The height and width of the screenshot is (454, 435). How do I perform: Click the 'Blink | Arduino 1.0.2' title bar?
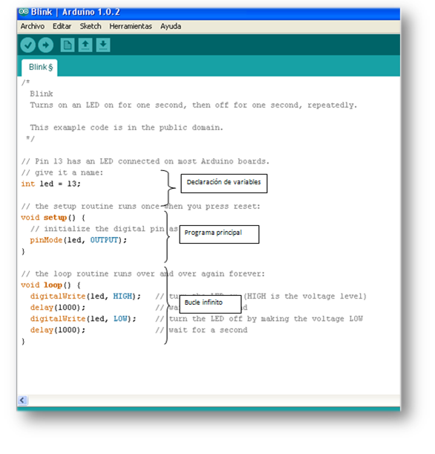click(x=209, y=12)
